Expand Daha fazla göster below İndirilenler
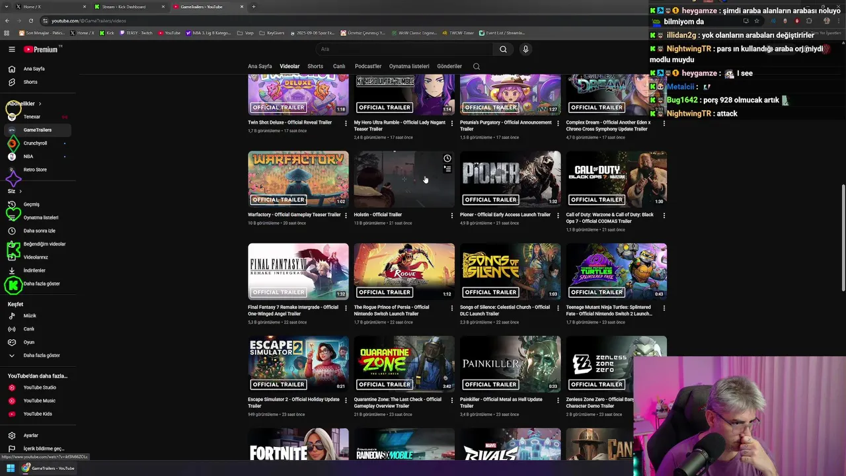Image resolution: width=846 pixels, height=476 pixels. (36, 284)
